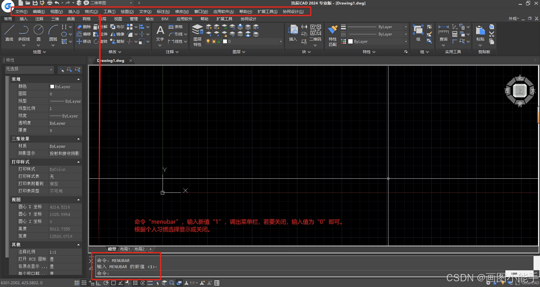Toggle snap mode in status bar

click(77, 283)
